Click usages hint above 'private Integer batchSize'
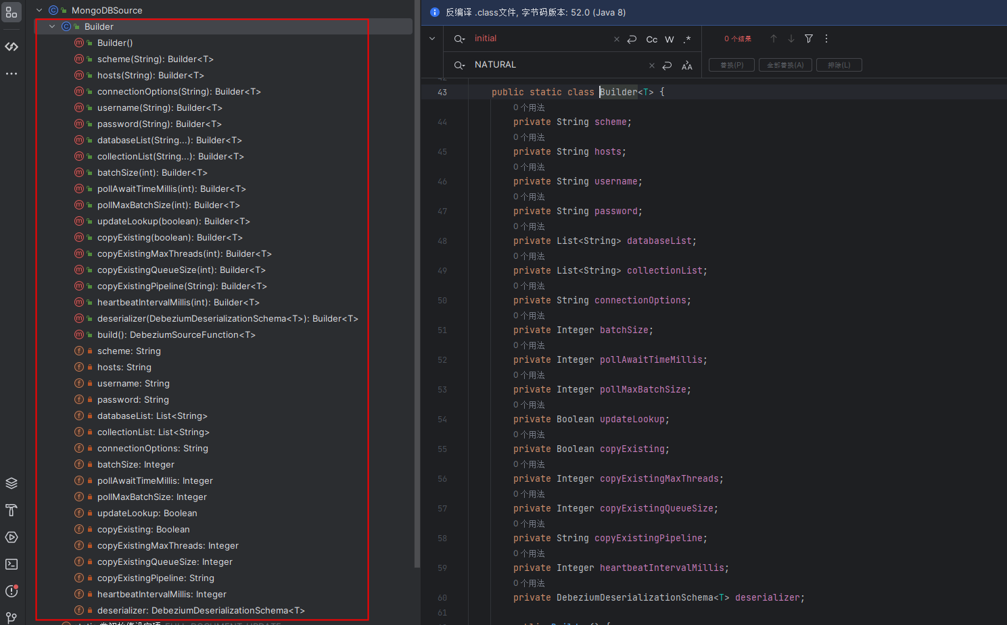Image resolution: width=1007 pixels, height=625 pixels. pos(529,316)
